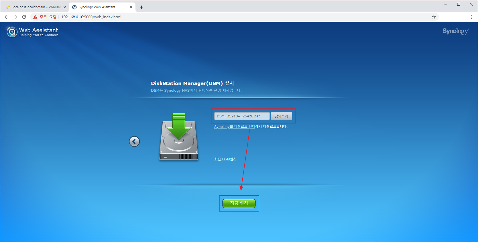The height and width of the screenshot is (242, 478).
Task: Open the Synology의 다운로드 센터 link
Action: [x=235, y=127]
